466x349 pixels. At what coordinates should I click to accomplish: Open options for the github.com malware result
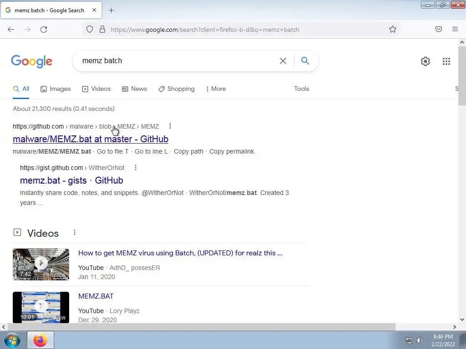pyautogui.click(x=170, y=126)
